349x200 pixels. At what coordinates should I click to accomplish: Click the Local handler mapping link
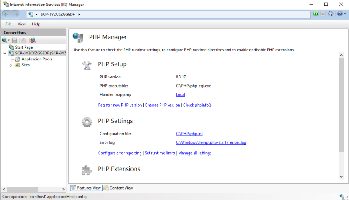pyautogui.click(x=180, y=95)
